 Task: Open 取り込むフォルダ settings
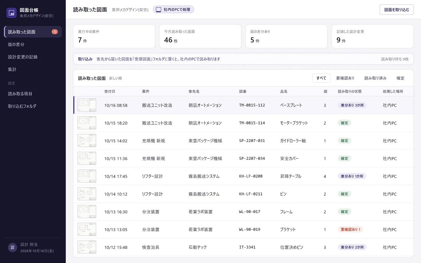click(x=33, y=106)
